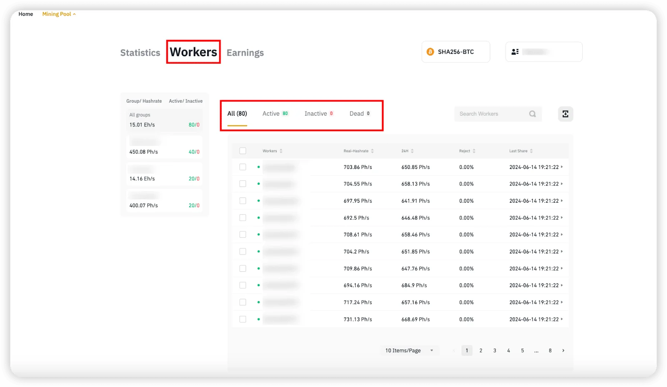Switch to the Earnings tab

(x=245, y=52)
